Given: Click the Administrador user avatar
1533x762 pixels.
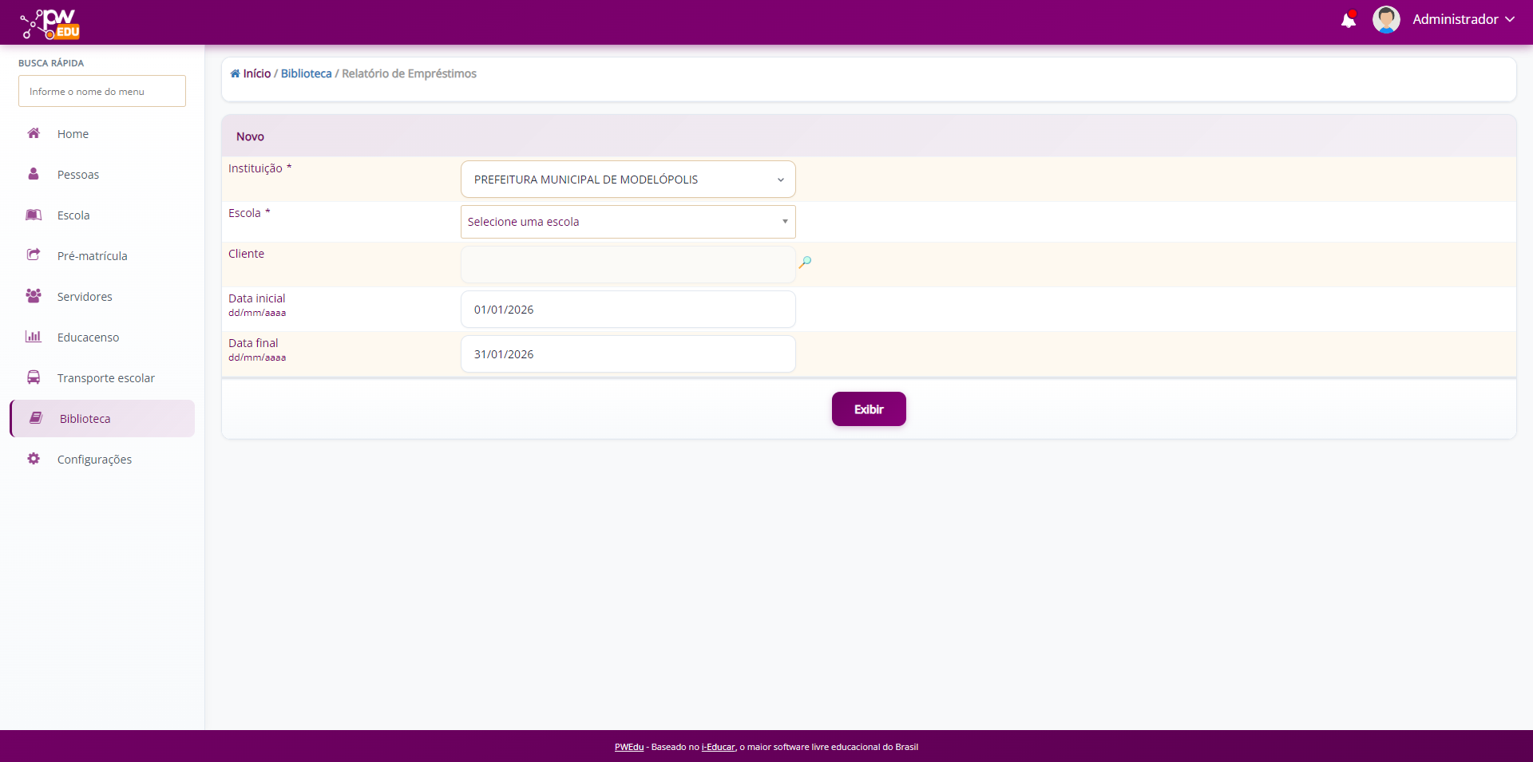Looking at the screenshot, I should (x=1385, y=20).
